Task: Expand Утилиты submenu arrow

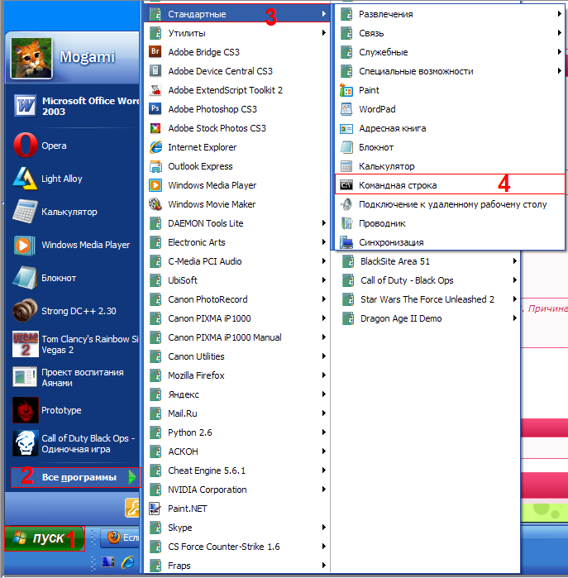Action: coord(323,33)
